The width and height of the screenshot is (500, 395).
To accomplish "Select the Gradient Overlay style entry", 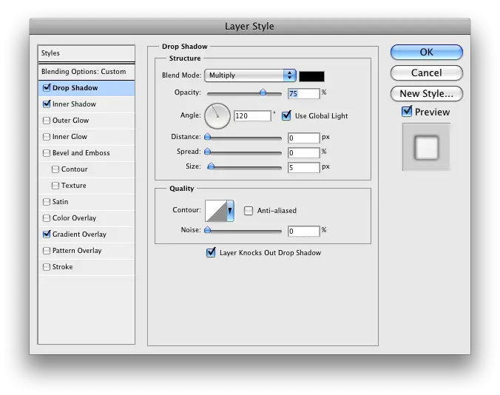I will (x=79, y=234).
